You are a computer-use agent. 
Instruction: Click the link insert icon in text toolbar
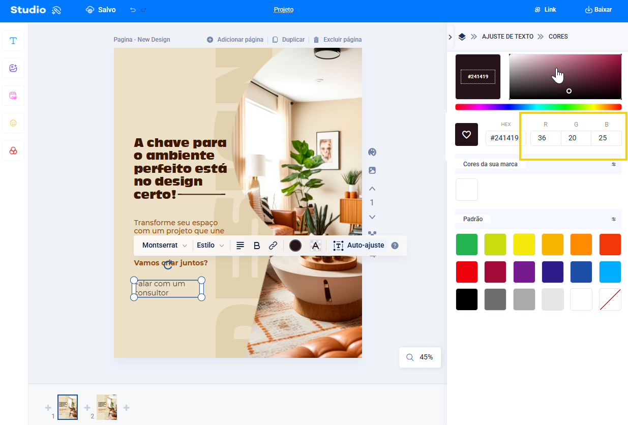click(x=273, y=246)
